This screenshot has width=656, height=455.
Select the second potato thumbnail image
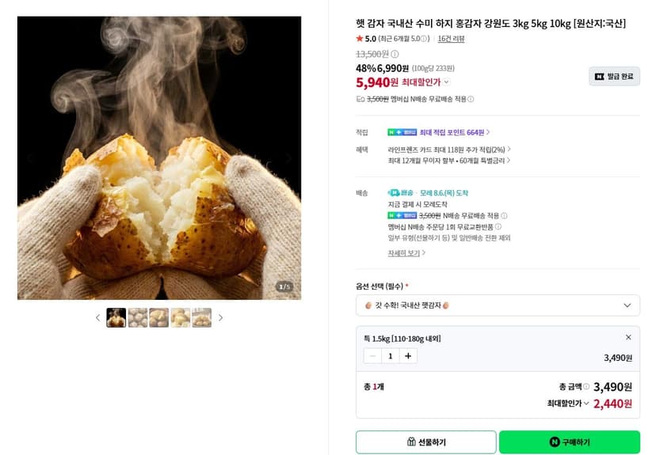pyautogui.click(x=138, y=317)
